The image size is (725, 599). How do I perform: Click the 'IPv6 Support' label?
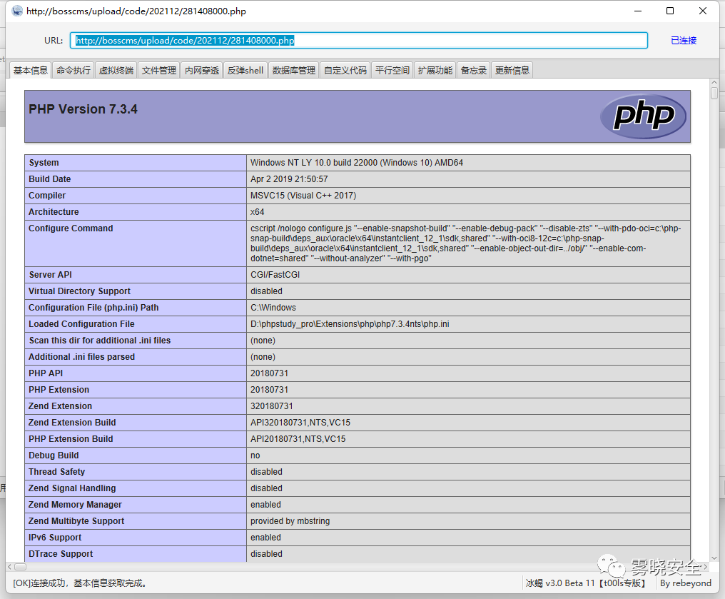[x=55, y=538]
